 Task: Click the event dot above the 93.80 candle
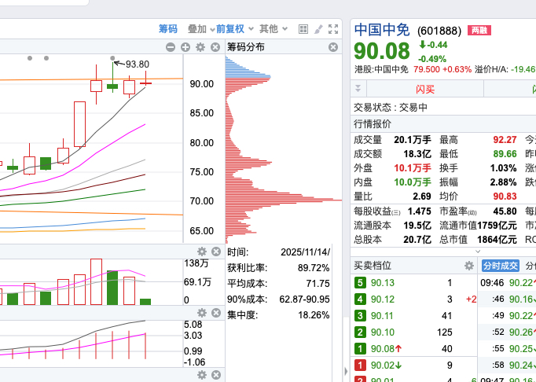[x=112, y=58]
